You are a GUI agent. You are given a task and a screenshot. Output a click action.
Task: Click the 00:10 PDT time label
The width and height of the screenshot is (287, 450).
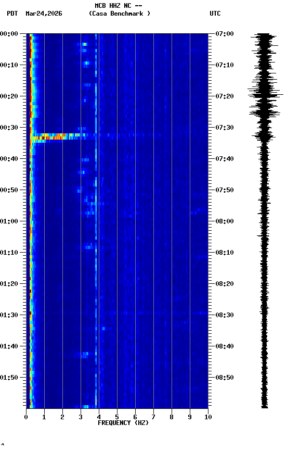[x=9, y=65]
